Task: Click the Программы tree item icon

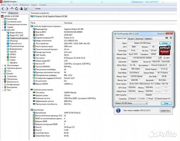Action: click(5, 79)
